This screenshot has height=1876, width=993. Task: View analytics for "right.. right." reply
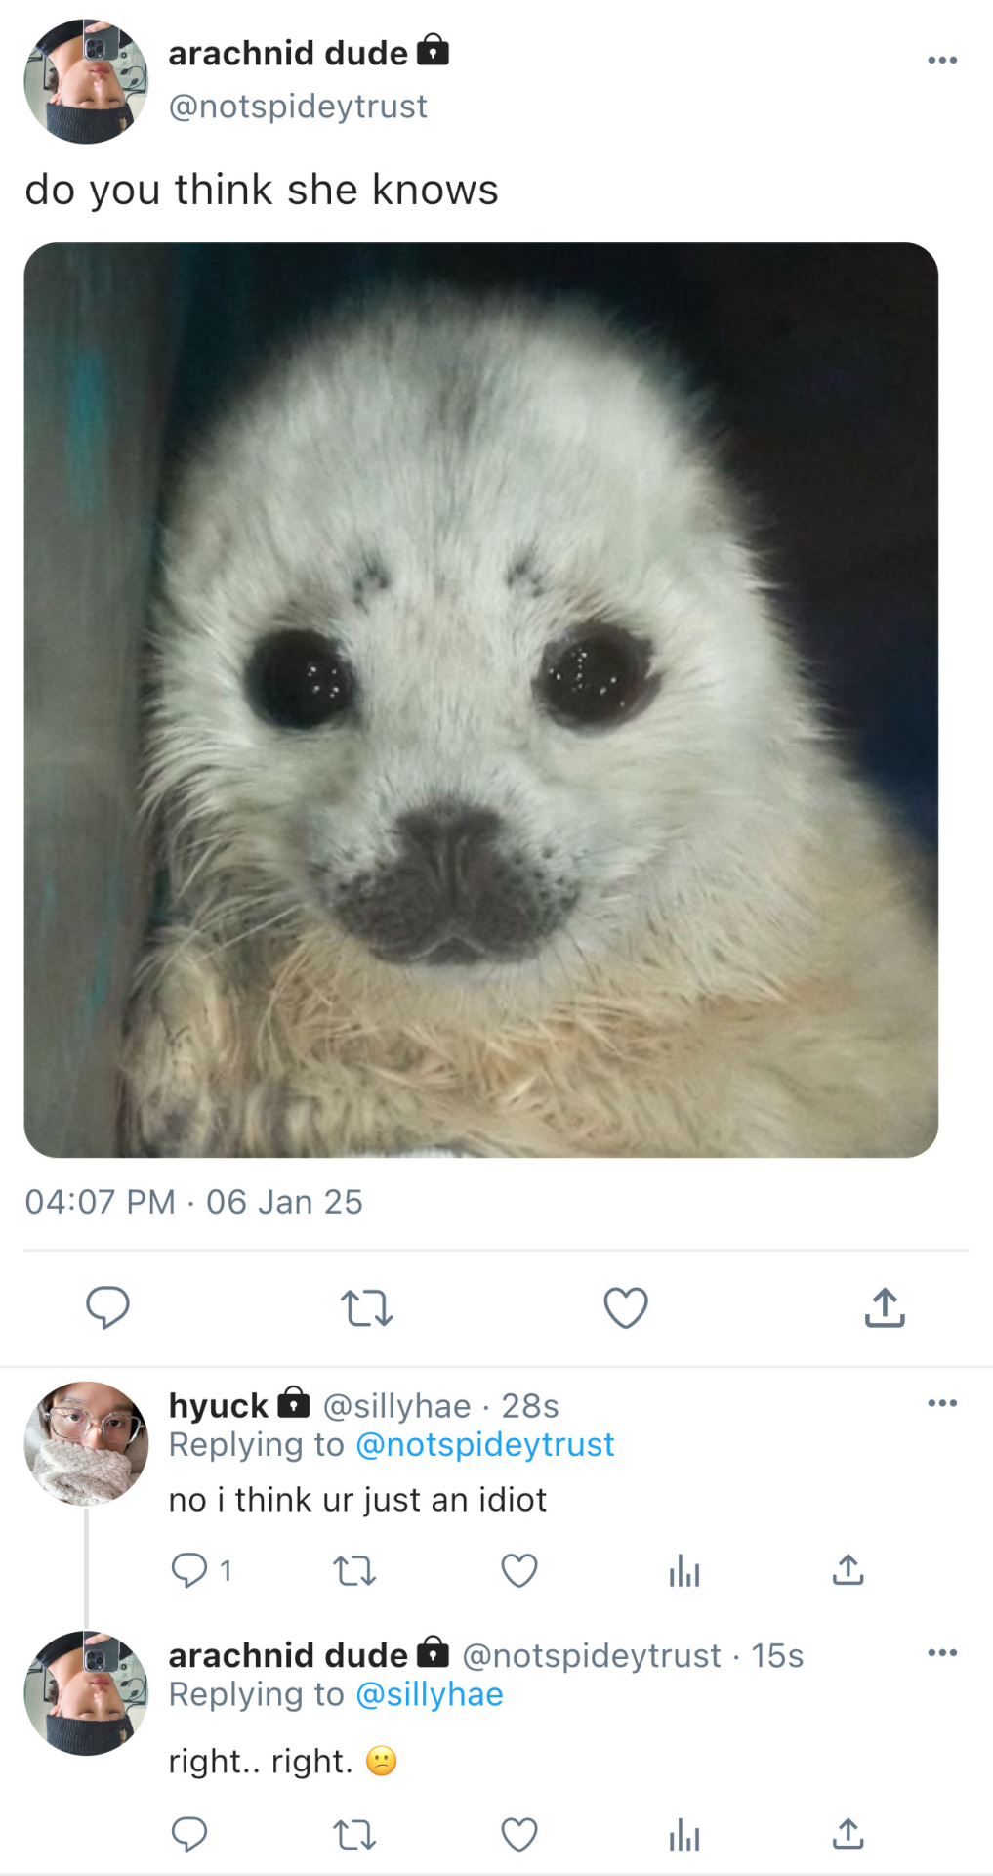(684, 1836)
